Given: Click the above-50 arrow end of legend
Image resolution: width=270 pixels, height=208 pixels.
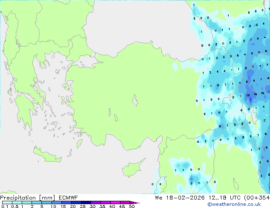Looking at the screenshot, I should pos(135,202).
